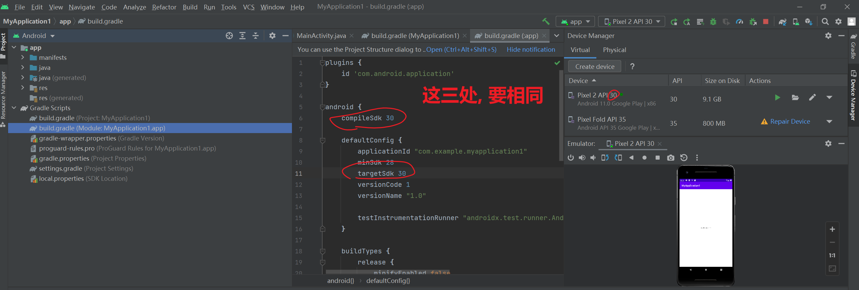859x290 pixels.
Task: Expand the res folder arrow
Action: 23,88
